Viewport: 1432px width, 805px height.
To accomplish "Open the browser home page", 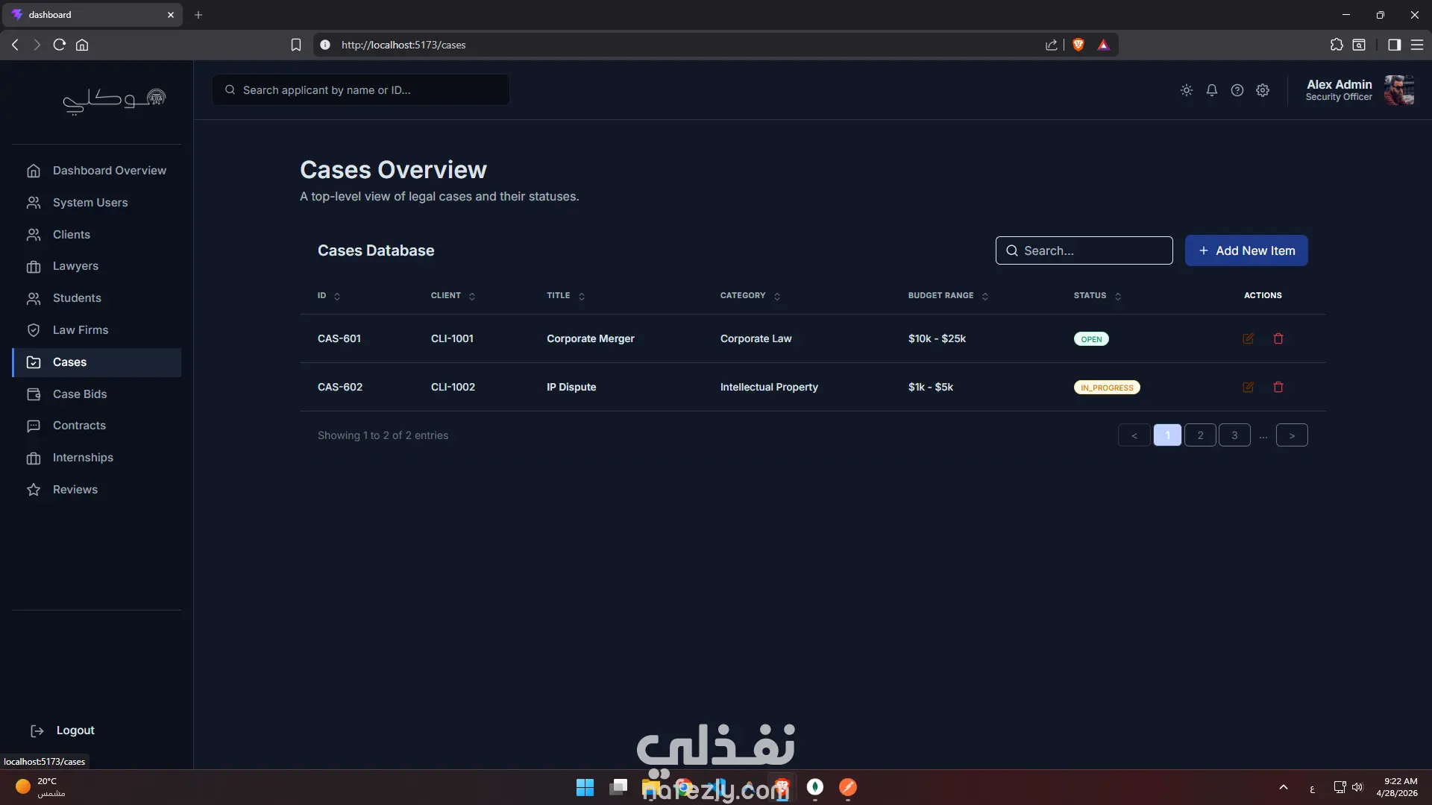I will (82, 45).
